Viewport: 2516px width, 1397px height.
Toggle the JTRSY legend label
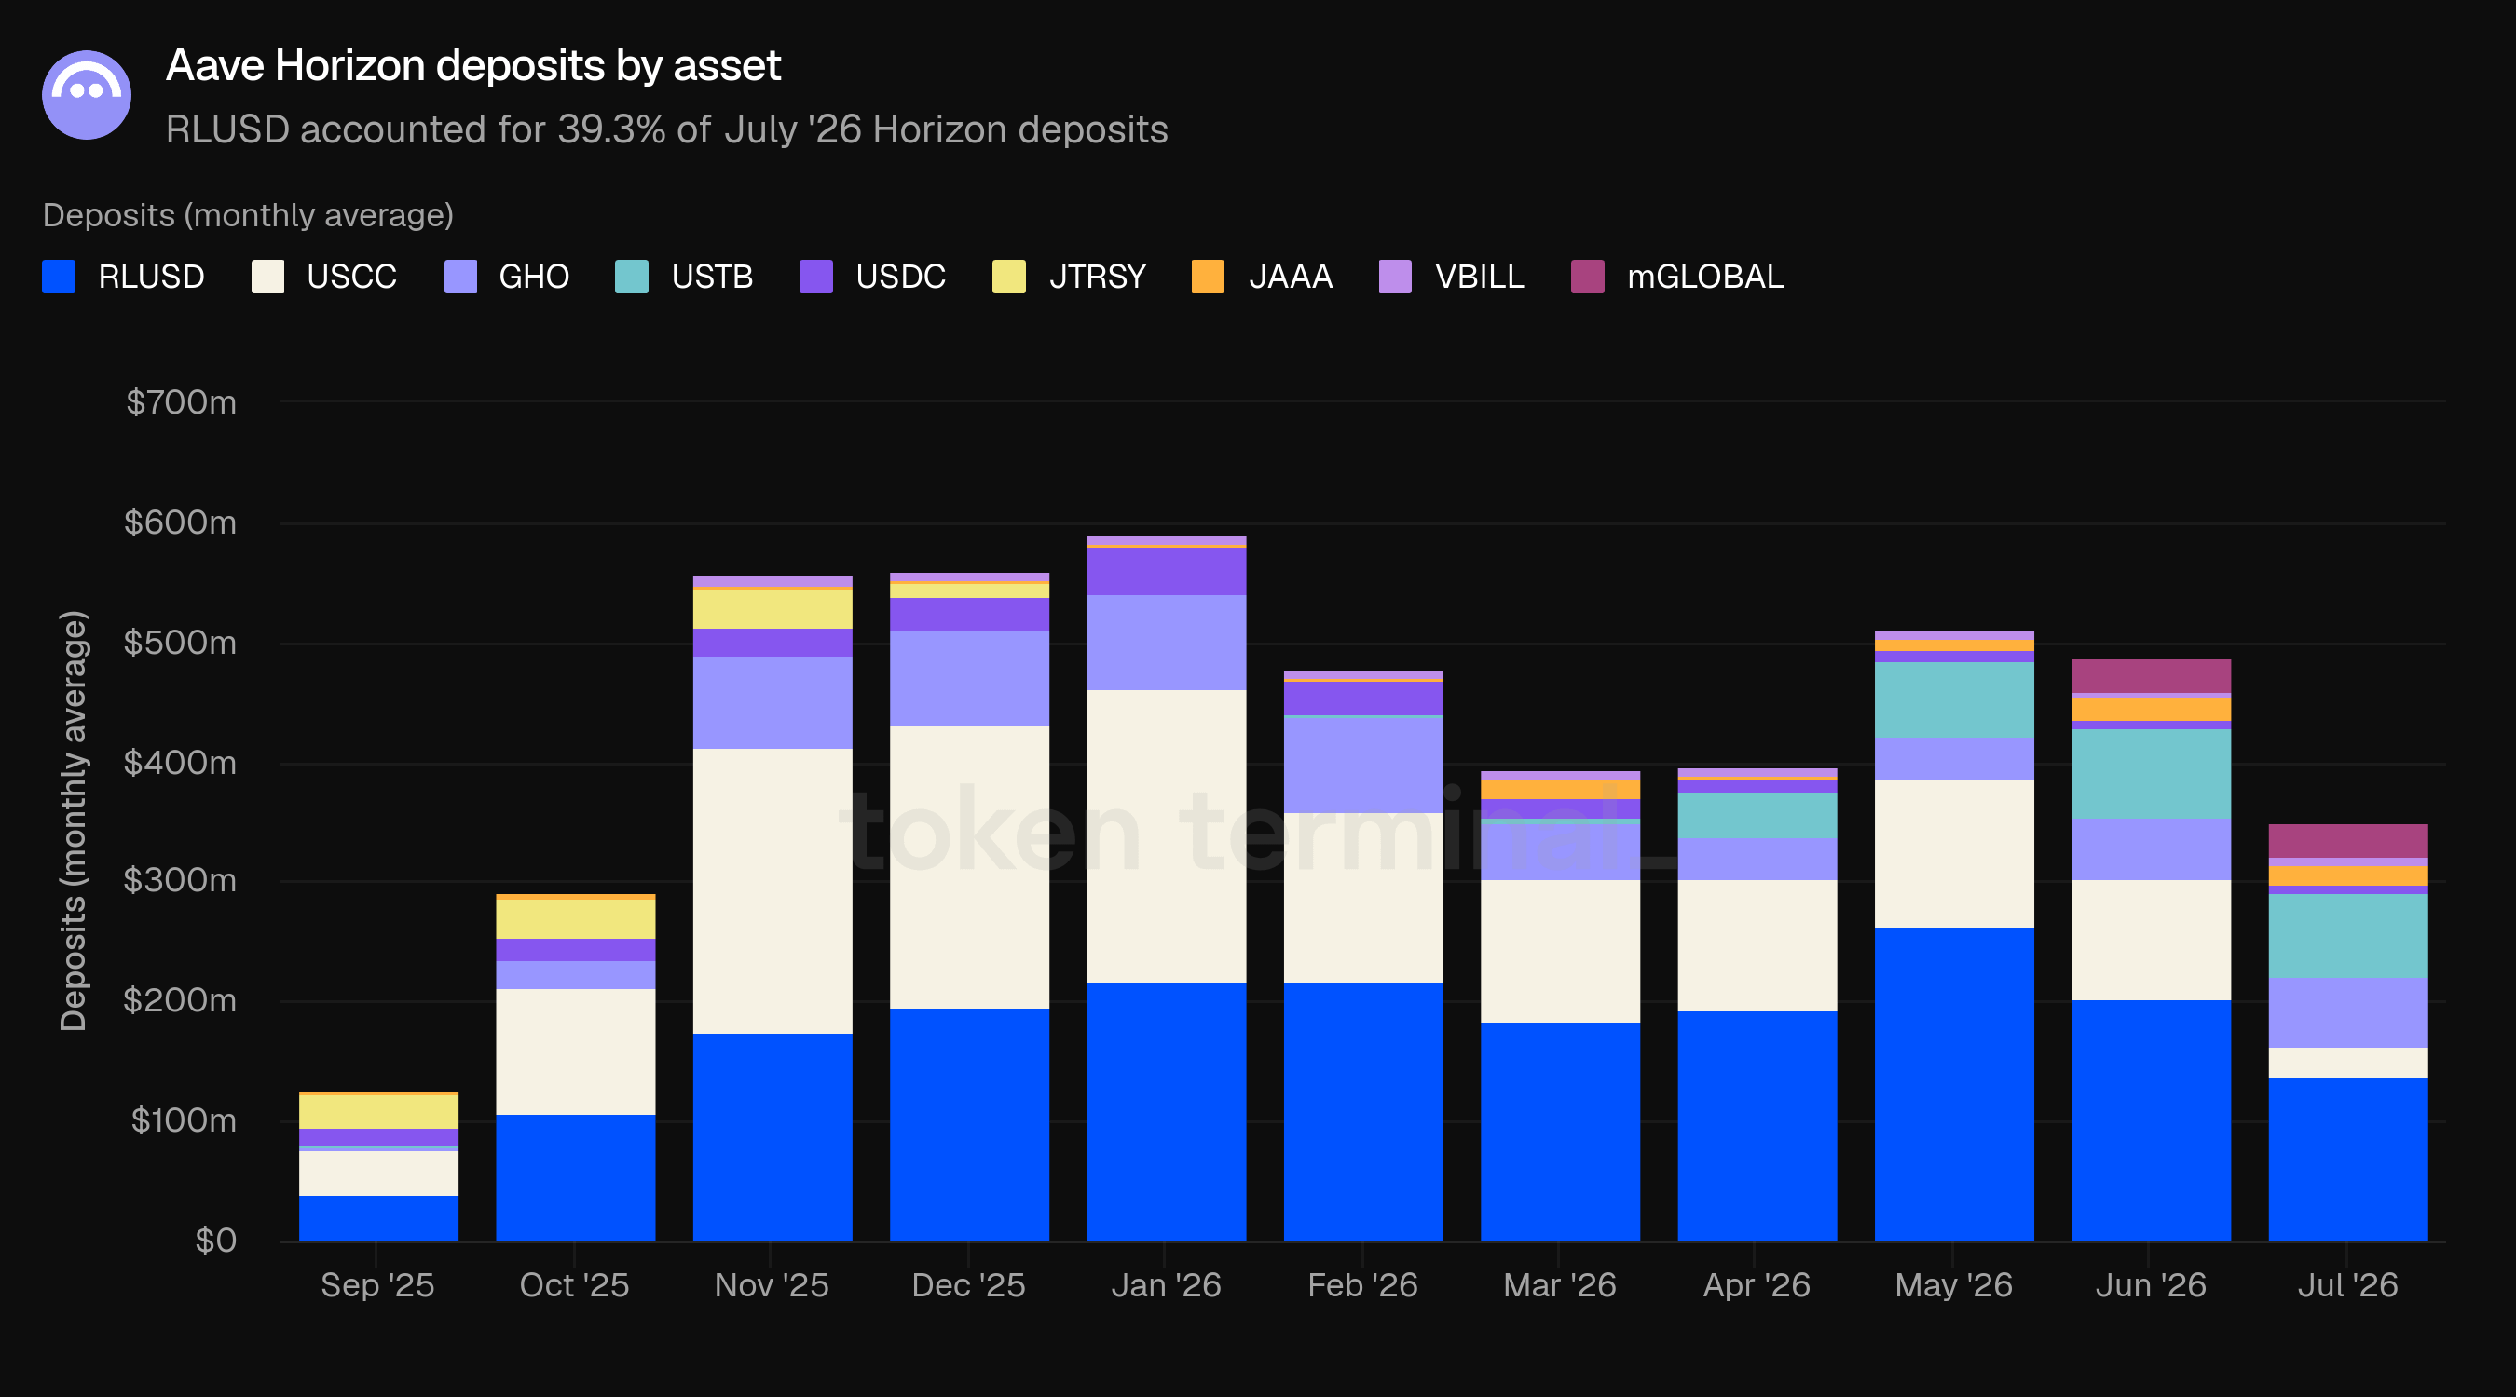[1097, 277]
